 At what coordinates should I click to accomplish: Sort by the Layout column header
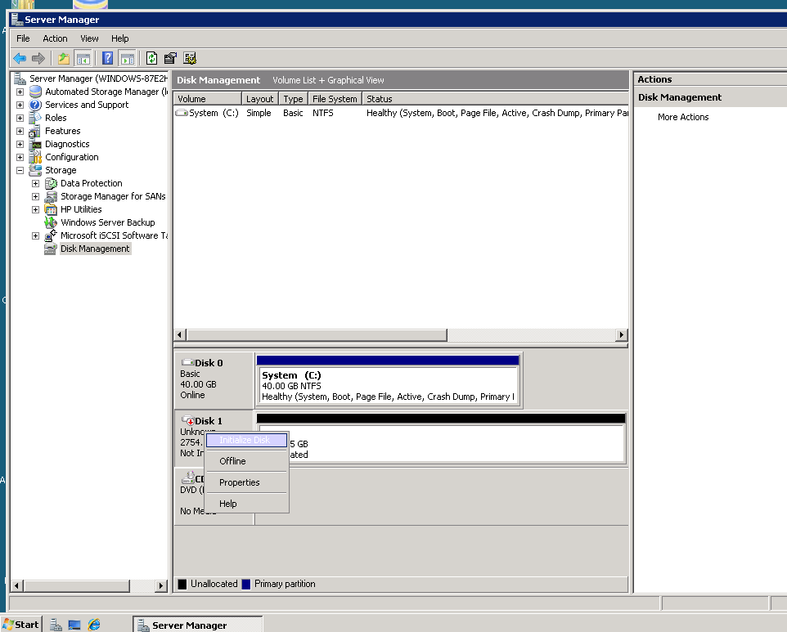click(260, 99)
